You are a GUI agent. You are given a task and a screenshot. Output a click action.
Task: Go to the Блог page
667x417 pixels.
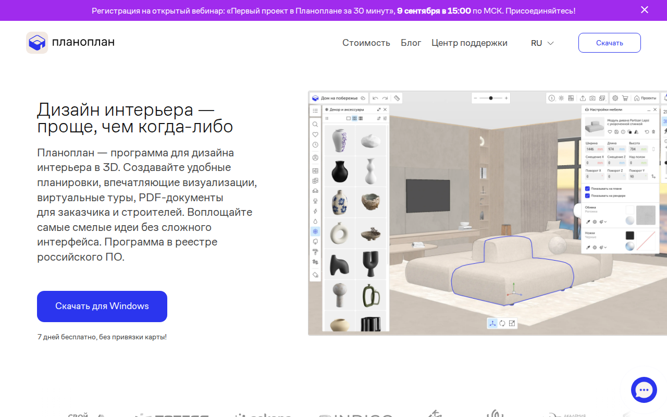[x=411, y=43]
